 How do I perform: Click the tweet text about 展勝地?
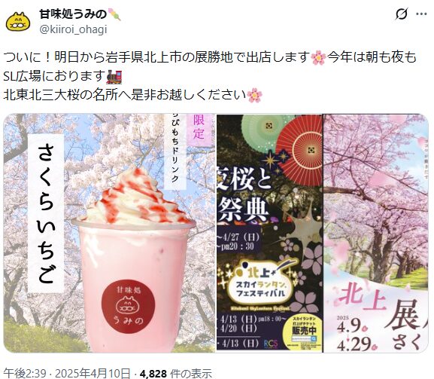(x=210, y=76)
